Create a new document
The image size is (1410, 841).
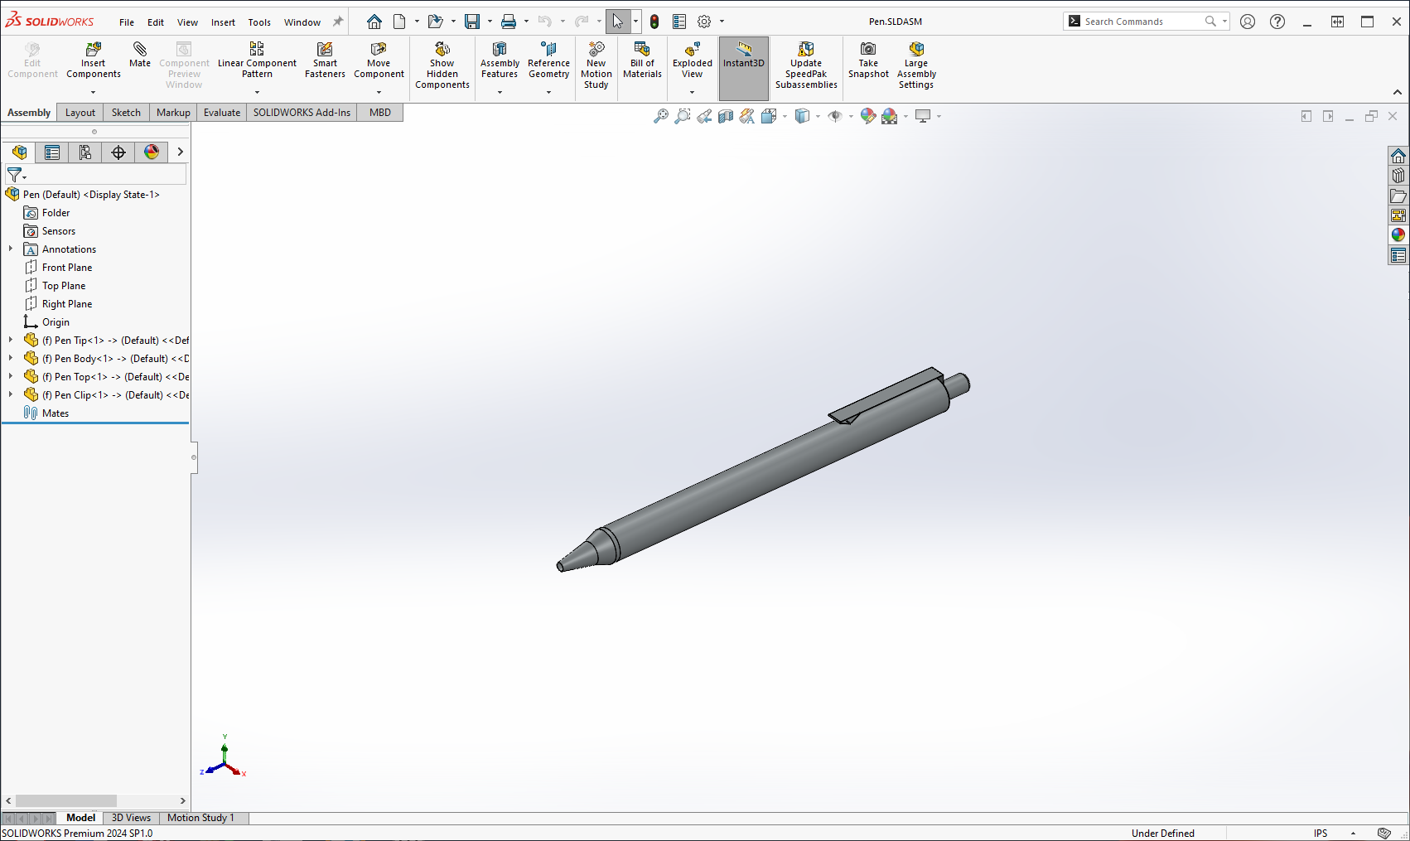coord(400,22)
